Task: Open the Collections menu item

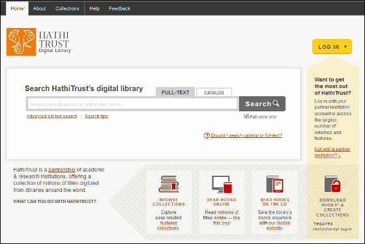Action: point(67,8)
